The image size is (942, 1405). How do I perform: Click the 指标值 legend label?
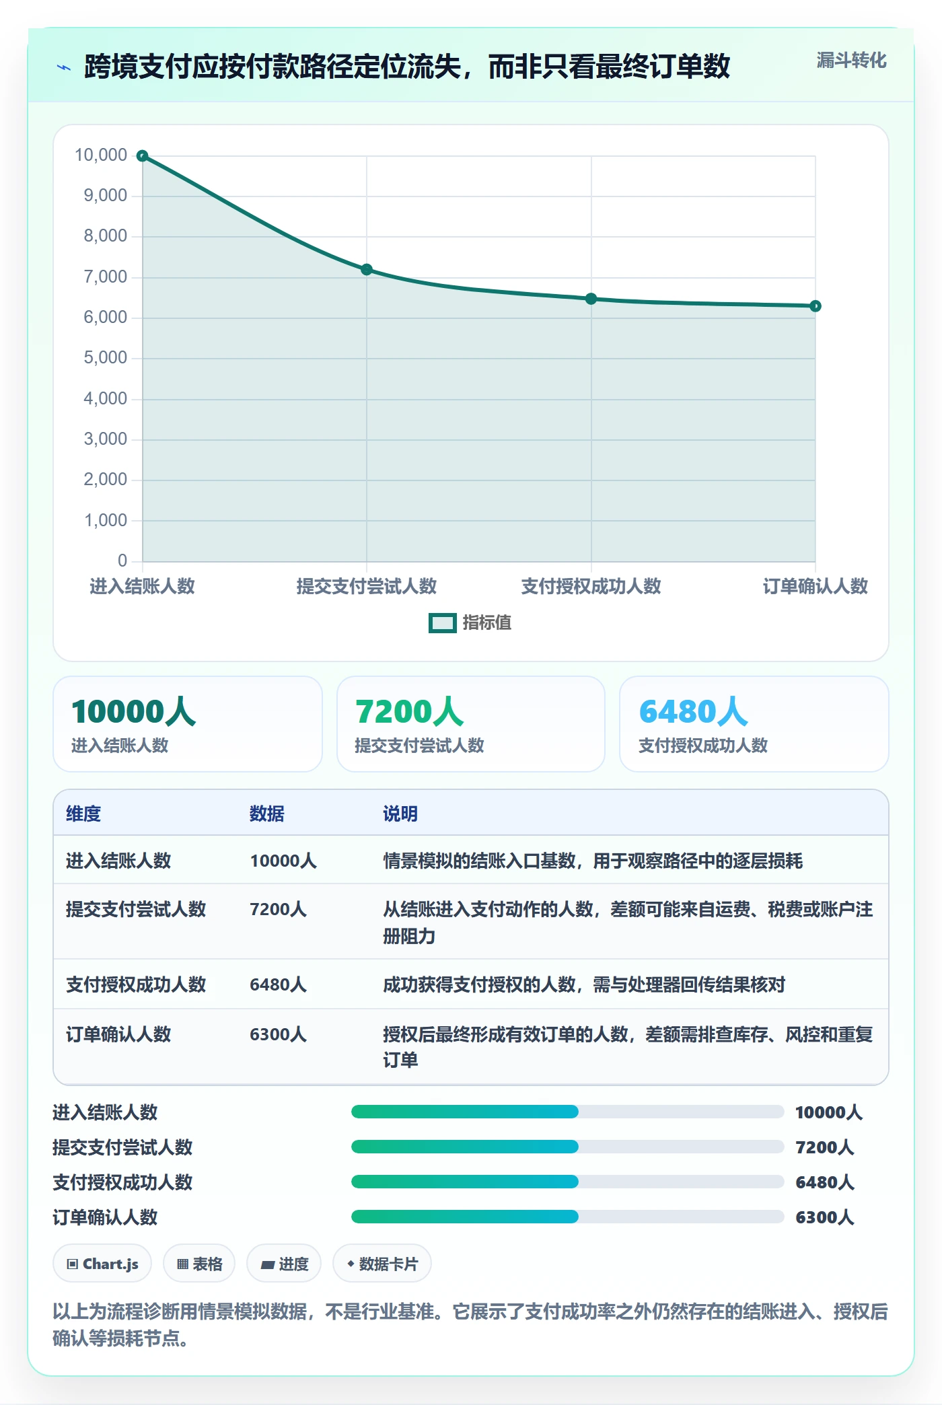487,623
